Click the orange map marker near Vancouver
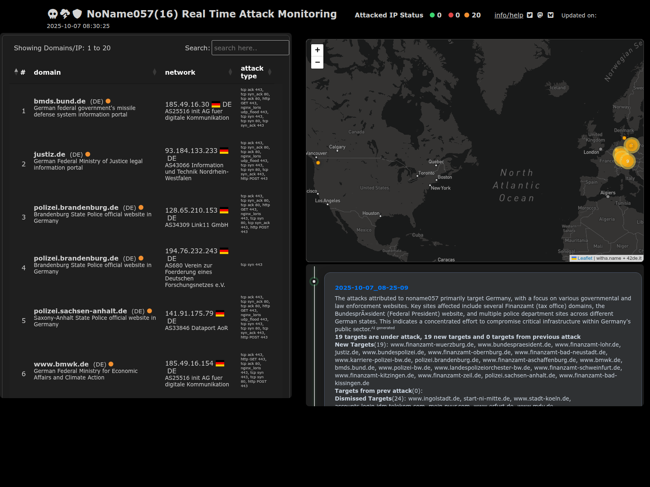 point(318,163)
